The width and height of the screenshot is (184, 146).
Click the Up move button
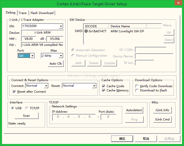[x=169, y=32]
